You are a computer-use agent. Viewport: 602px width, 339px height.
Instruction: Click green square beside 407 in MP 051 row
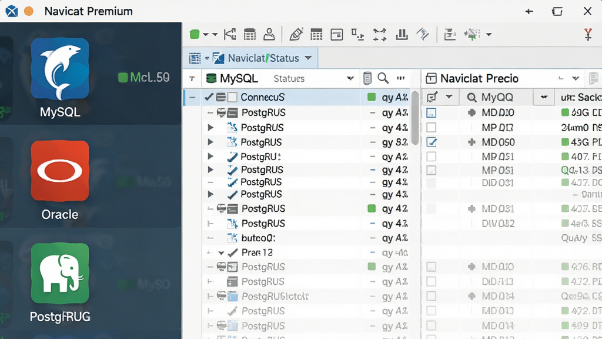point(565,157)
